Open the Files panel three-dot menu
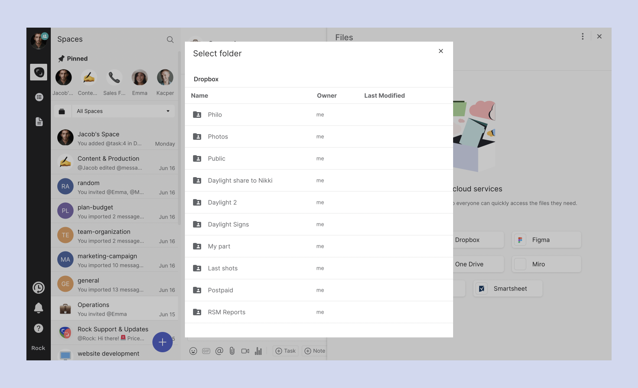This screenshot has width=638, height=388. [x=582, y=37]
